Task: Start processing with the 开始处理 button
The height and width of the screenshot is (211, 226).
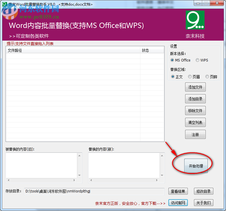Action: (196, 166)
